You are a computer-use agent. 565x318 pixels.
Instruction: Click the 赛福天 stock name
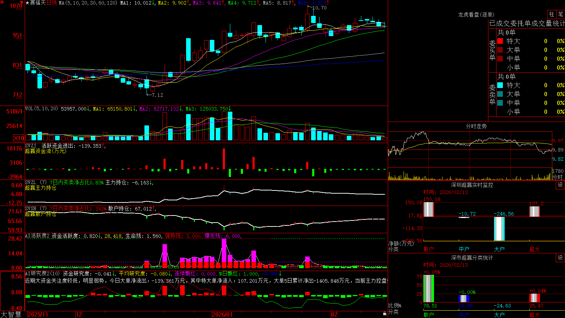(x=38, y=3)
